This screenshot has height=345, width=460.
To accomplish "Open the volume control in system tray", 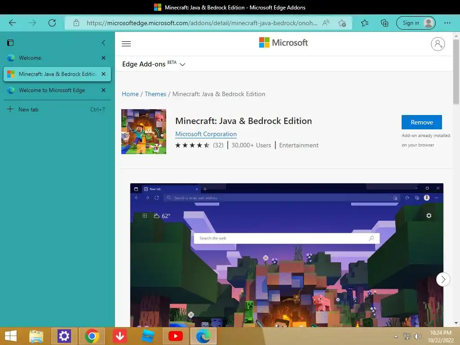I will pos(417,336).
